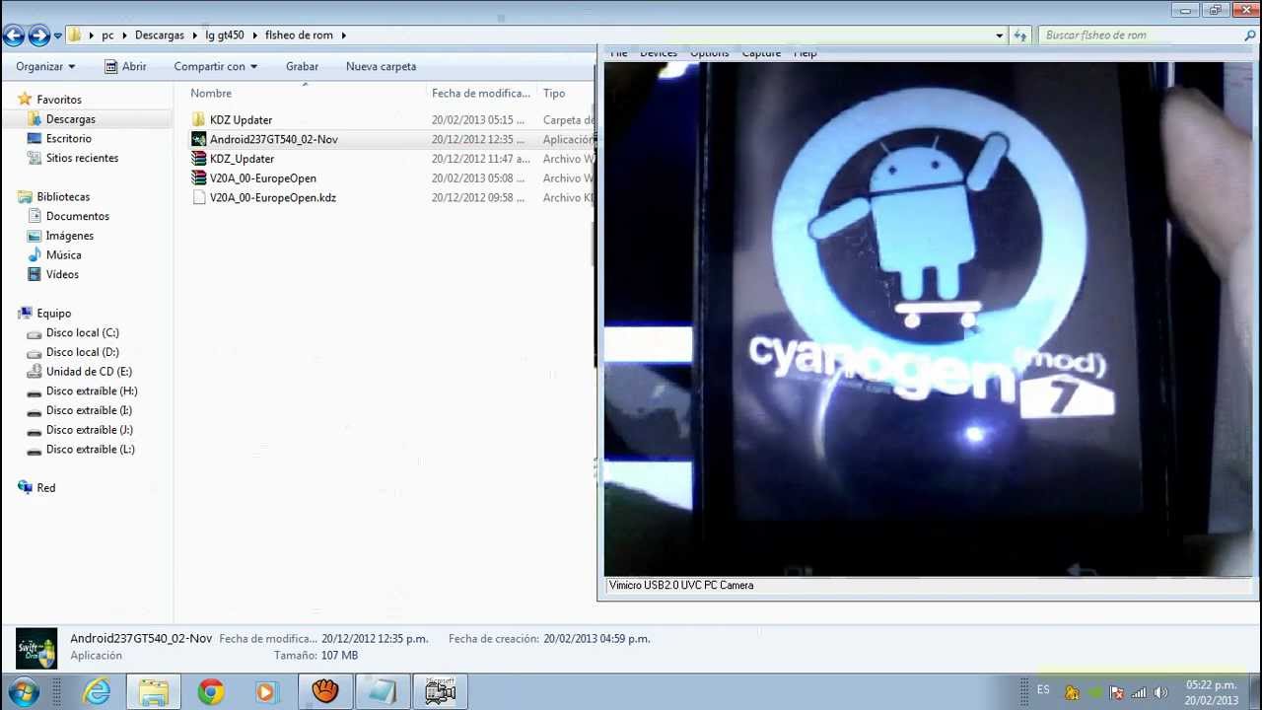
Task: Open the Organizar menu
Action: tap(45, 66)
